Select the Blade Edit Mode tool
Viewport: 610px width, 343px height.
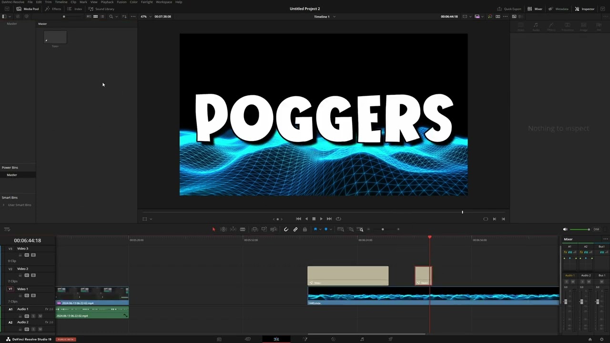tap(243, 229)
